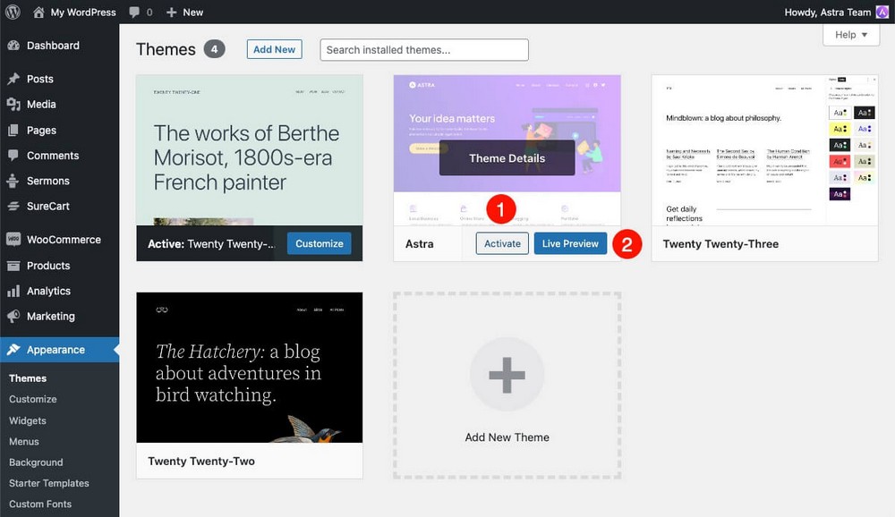Open the Menus submenu link
The height and width of the screenshot is (517, 895).
(x=24, y=442)
